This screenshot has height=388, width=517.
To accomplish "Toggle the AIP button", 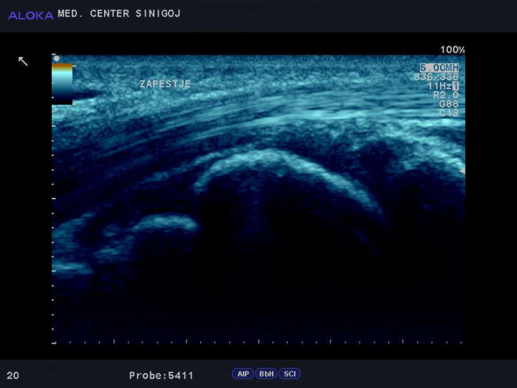I will [243, 374].
